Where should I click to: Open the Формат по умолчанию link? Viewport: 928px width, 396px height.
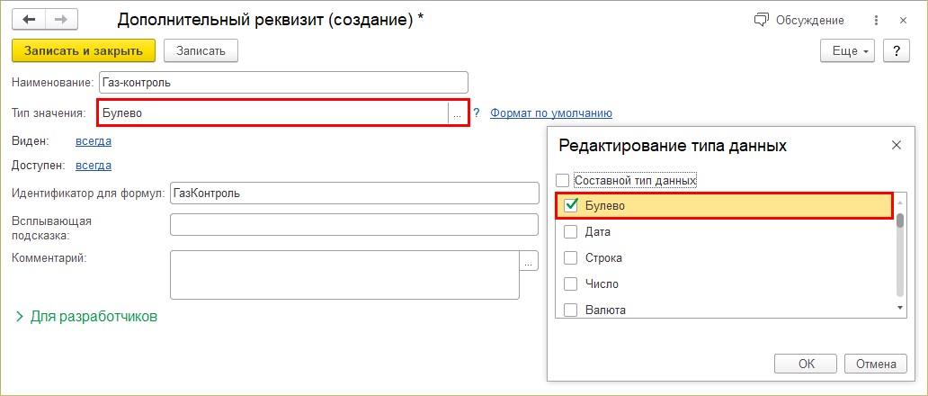[x=550, y=113]
